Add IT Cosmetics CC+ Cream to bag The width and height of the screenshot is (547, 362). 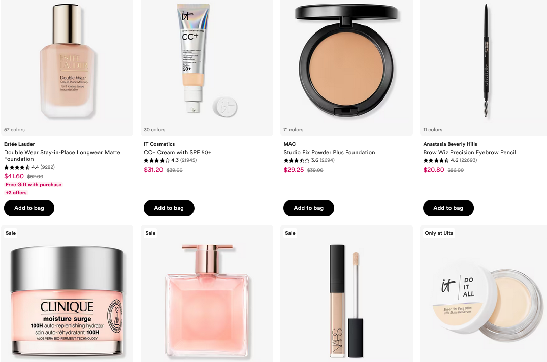[169, 208]
